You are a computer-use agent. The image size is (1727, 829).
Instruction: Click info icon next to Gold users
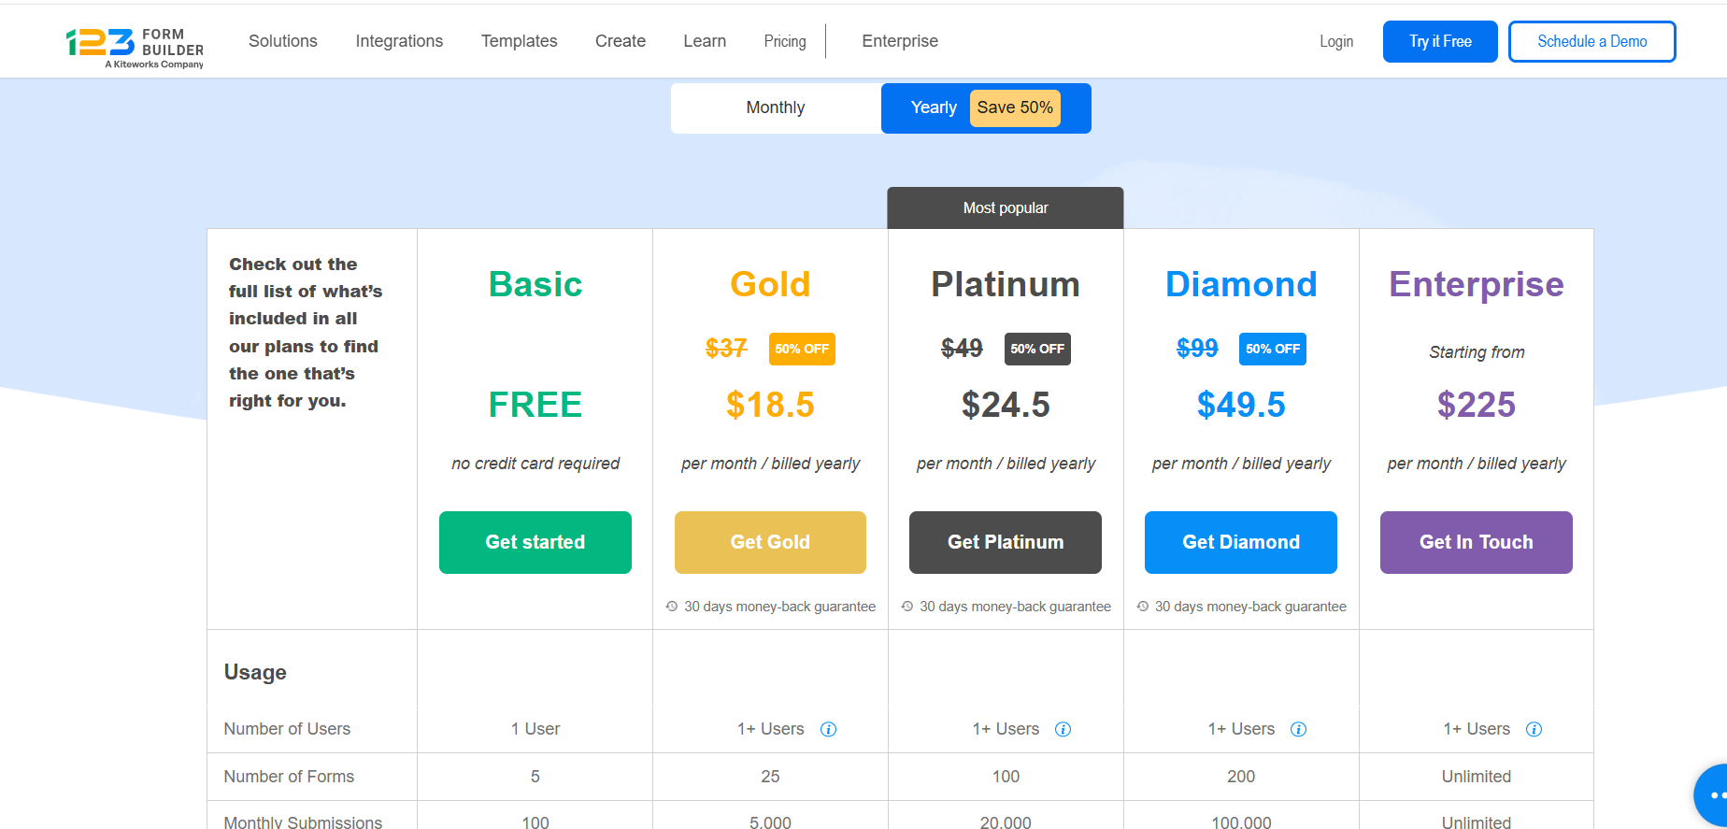[x=828, y=729]
